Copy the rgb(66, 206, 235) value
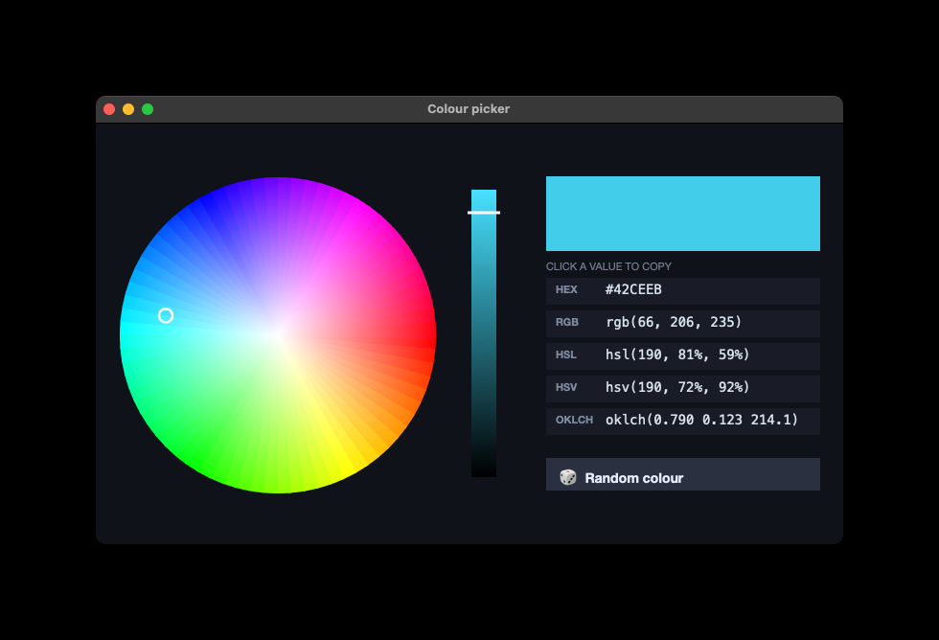The image size is (939, 640). pos(682,323)
